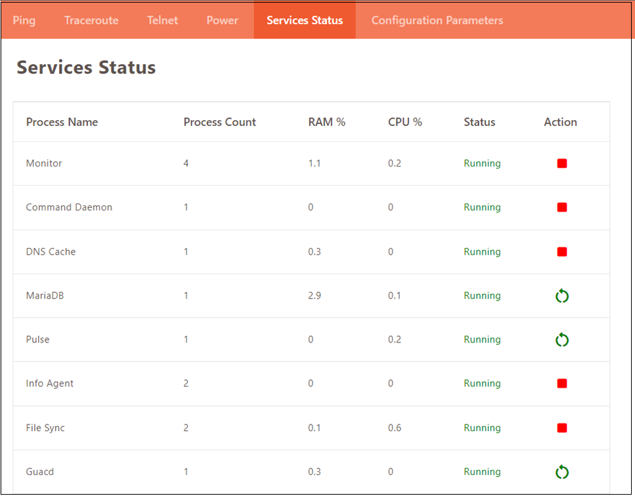Viewport: 635px width, 496px height.
Task: Restart the Guacd service
Action: [561, 472]
